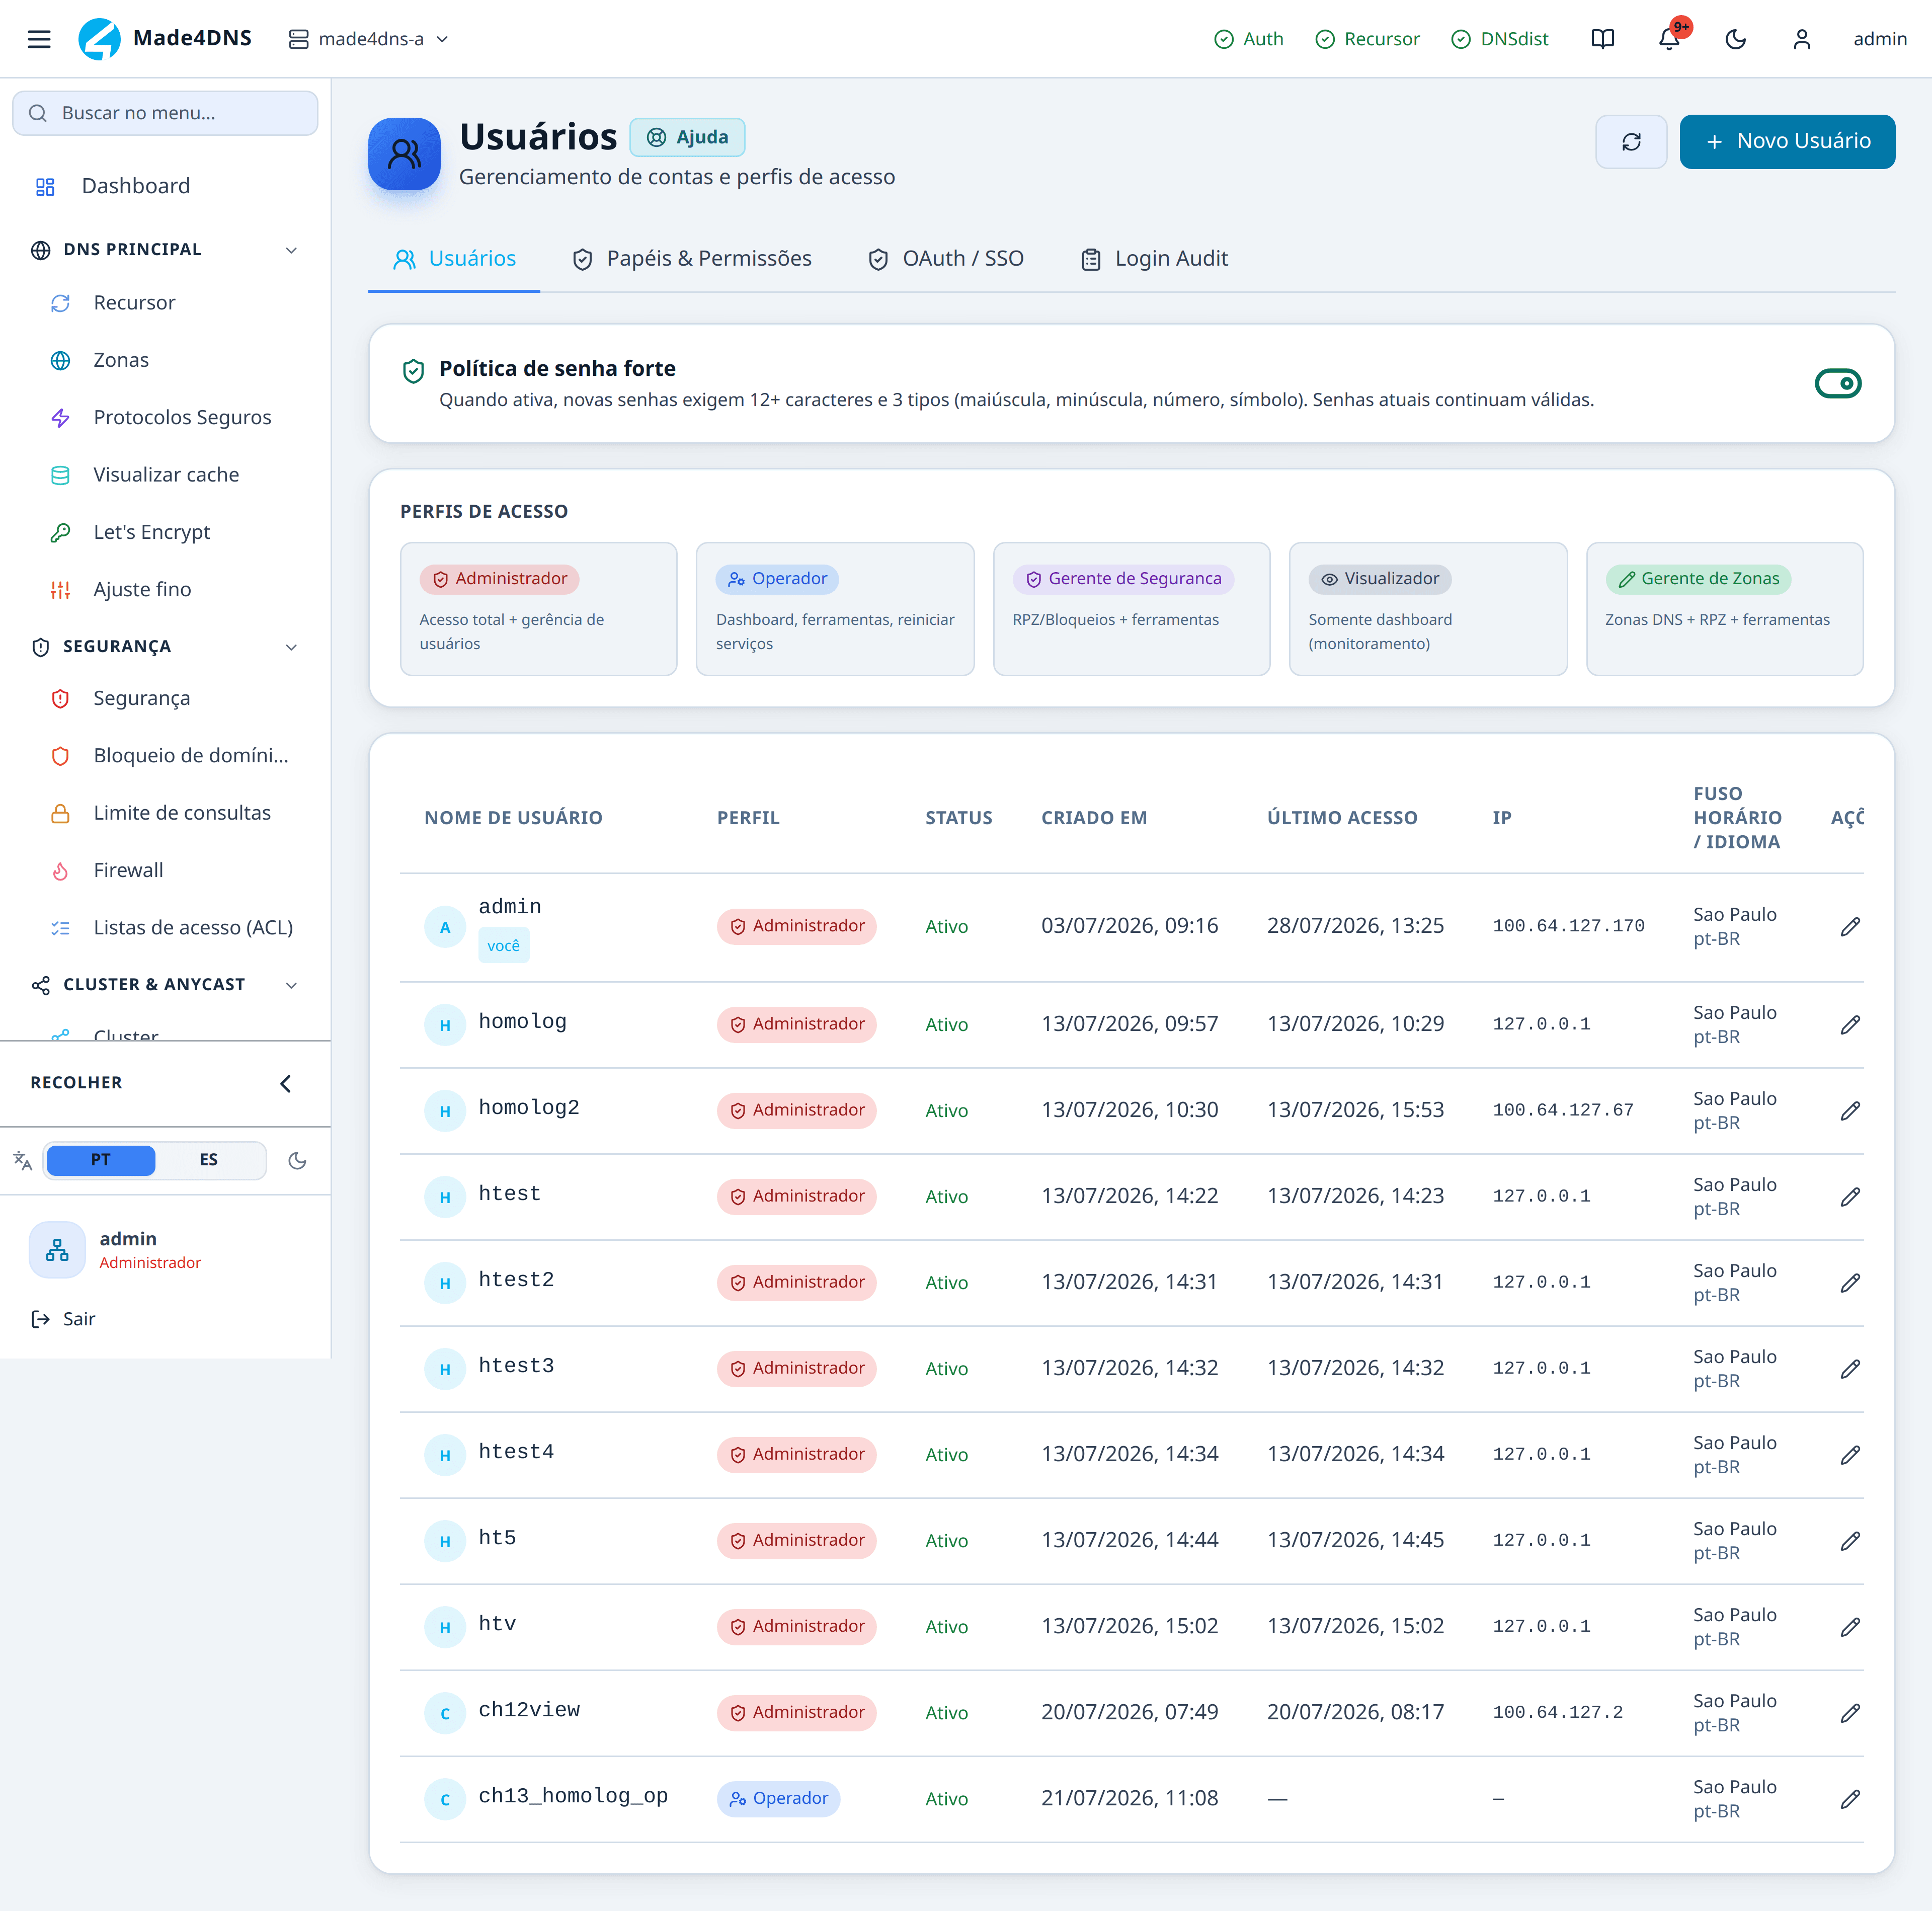The width and height of the screenshot is (1932, 1911).
Task: Open the documentation book icon
Action: 1602,39
